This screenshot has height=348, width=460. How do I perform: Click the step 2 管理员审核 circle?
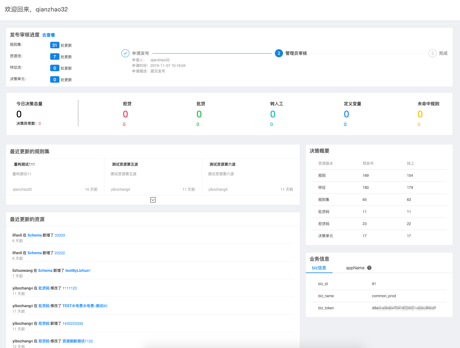click(279, 53)
